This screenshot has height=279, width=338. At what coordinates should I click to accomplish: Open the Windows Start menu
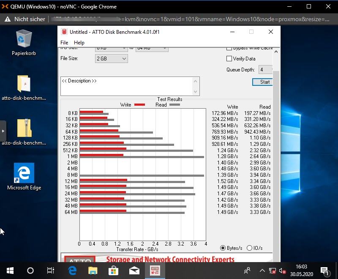pos(10,271)
